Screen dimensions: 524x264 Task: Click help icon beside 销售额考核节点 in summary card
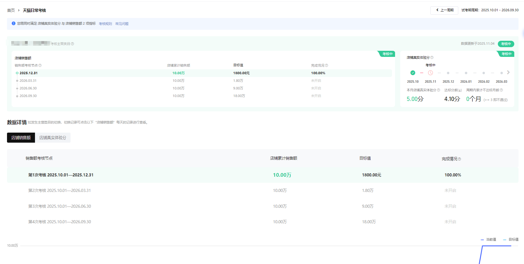tap(40, 65)
